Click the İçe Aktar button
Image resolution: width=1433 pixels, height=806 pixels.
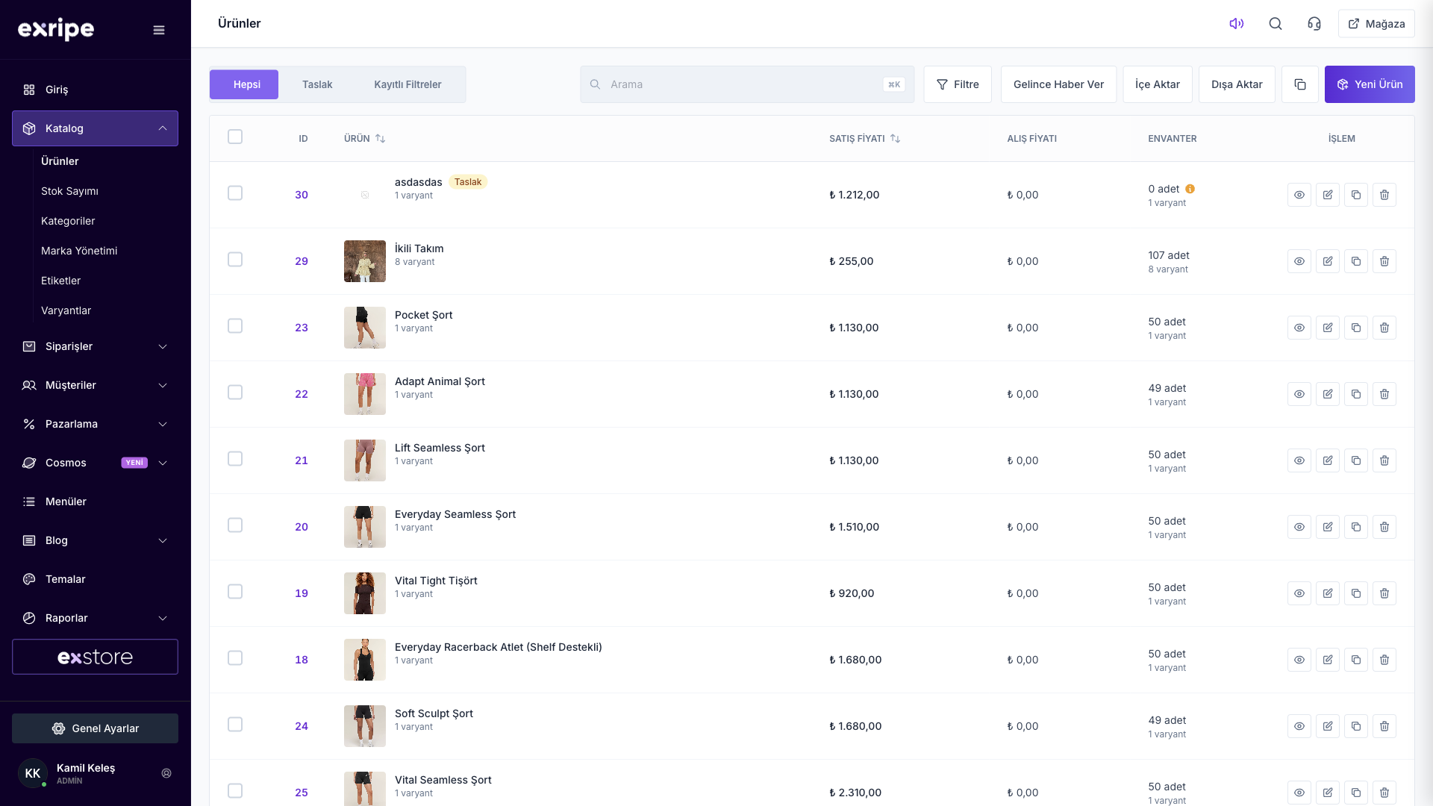click(x=1158, y=84)
